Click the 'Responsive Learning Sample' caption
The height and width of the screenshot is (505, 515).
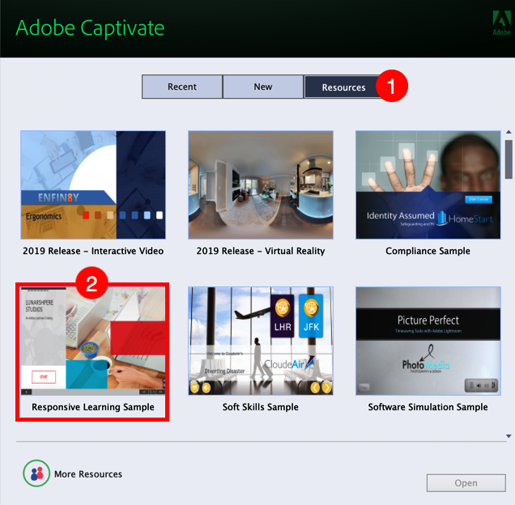(x=93, y=407)
